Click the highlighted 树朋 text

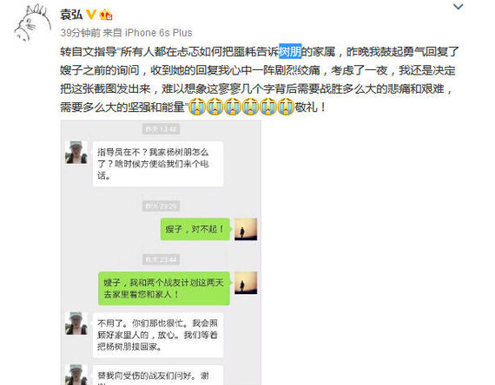[x=290, y=51]
